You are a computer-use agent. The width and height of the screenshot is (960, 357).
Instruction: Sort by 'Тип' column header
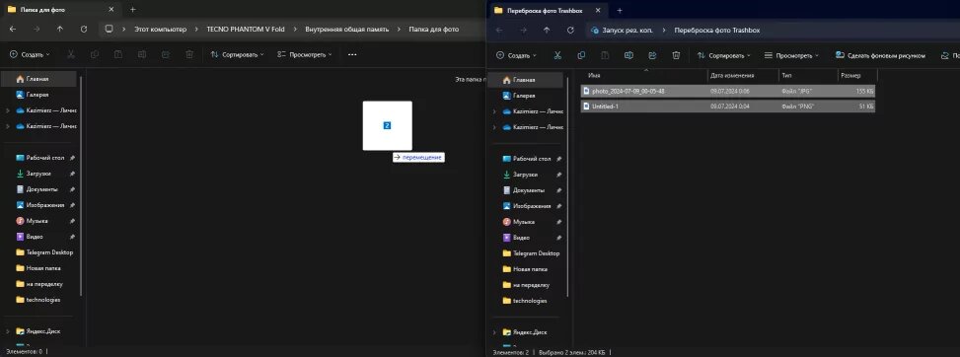click(808, 75)
